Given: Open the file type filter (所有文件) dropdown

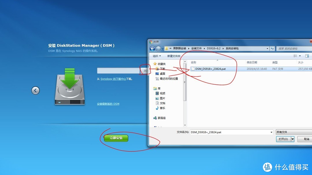Looking at the screenshot, I should coord(294,132).
